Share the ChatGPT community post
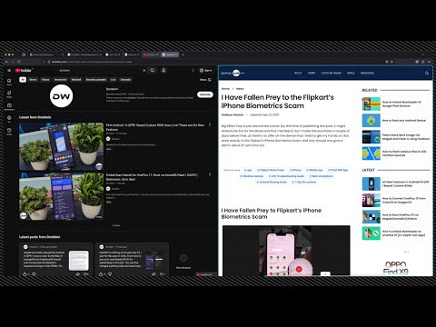436x327 pixels. pyautogui.click(x=154, y=274)
